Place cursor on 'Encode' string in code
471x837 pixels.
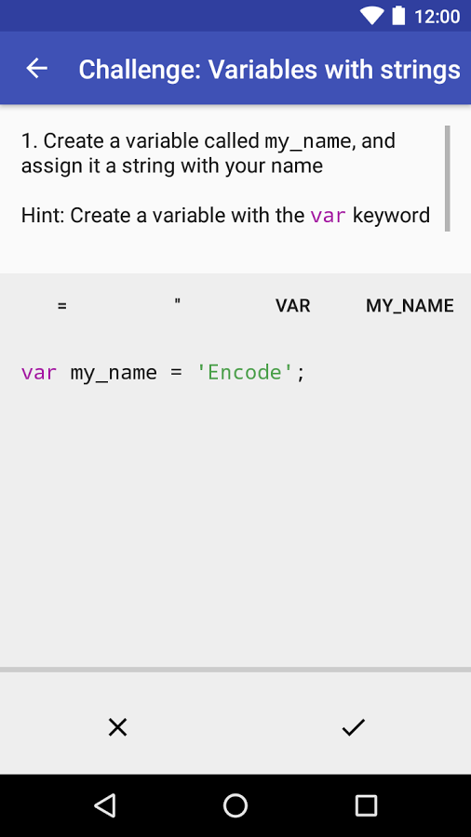(245, 372)
